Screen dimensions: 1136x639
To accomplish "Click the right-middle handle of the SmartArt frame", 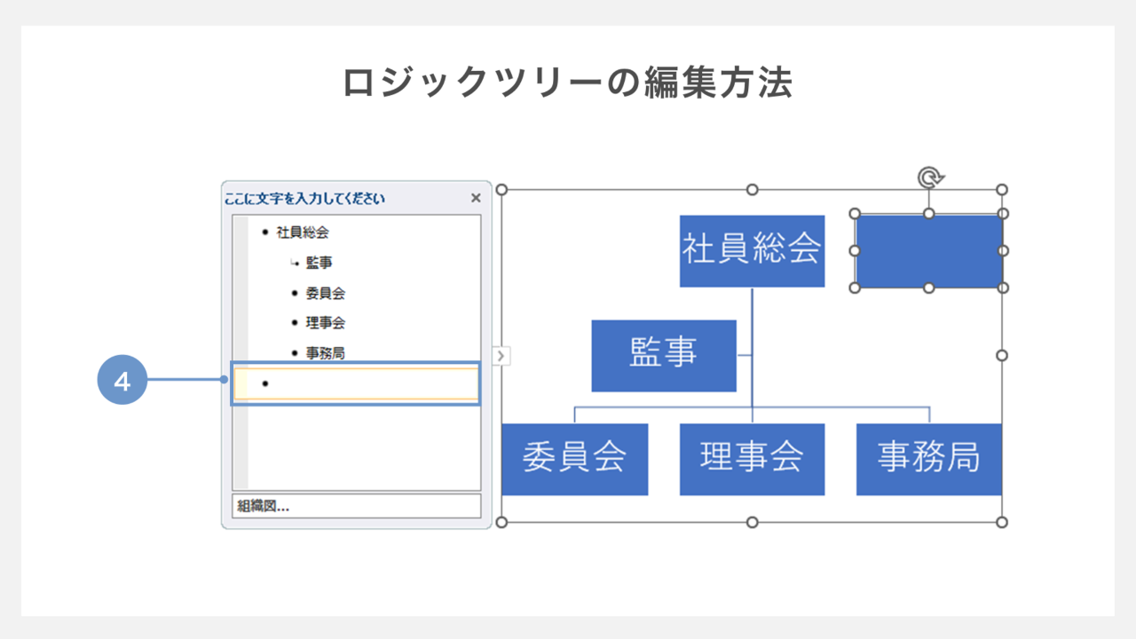I will [1002, 355].
